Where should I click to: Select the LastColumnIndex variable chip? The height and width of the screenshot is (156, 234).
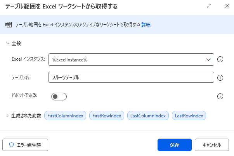point(148,115)
